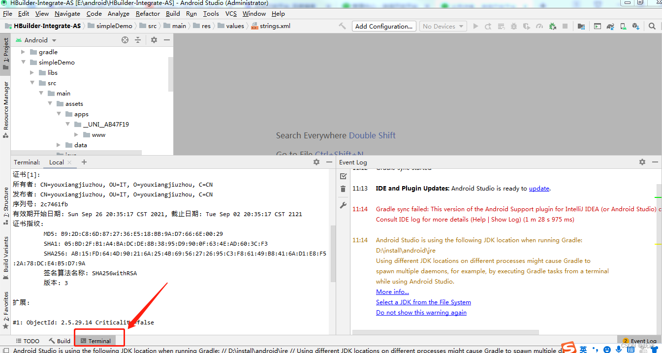The image size is (662, 353).
Task: Open the No Devices dropdown
Action: pyautogui.click(x=443, y=26)
